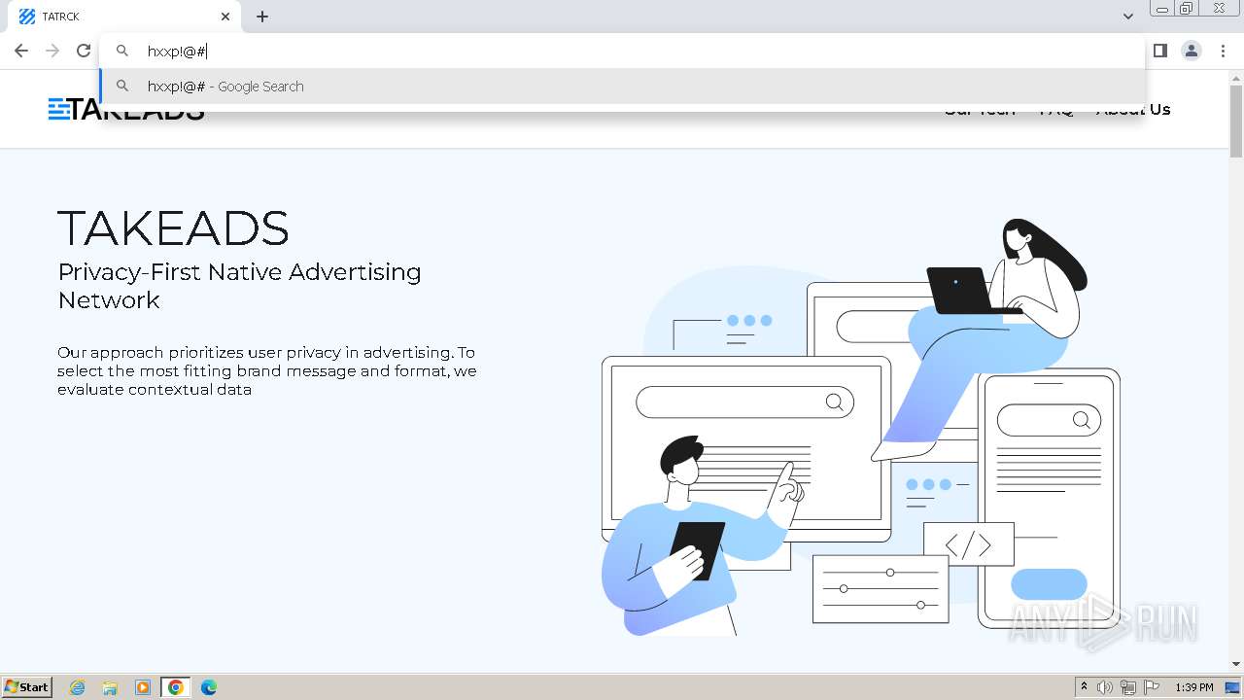Open File Explorer from taskbar
This screenshot has height=700, width=1244.
pos(110,687)
